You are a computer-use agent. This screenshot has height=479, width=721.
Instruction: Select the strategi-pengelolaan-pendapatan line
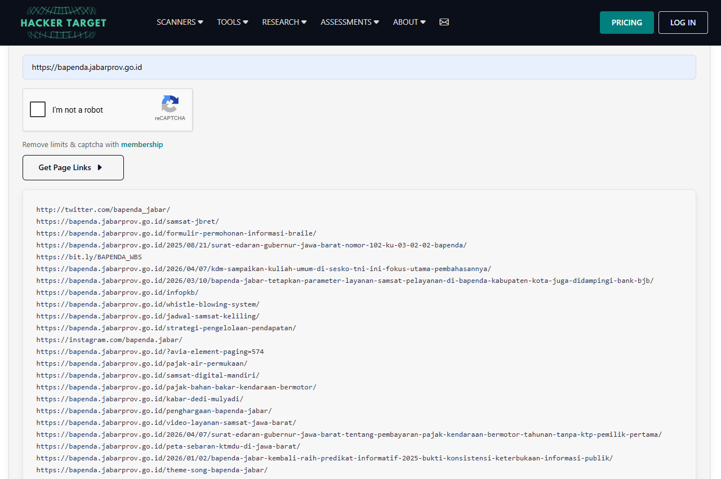(x=166, y=327)
